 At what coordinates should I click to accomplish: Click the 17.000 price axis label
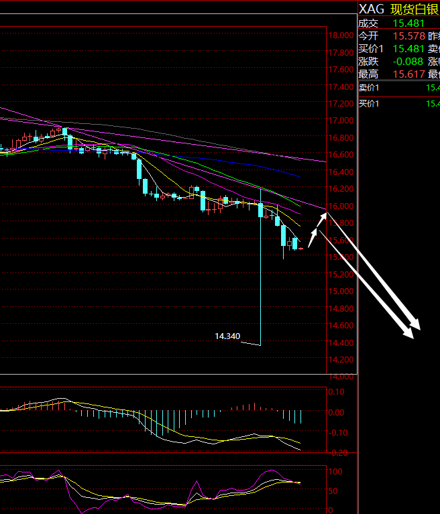tap(341, 121)
